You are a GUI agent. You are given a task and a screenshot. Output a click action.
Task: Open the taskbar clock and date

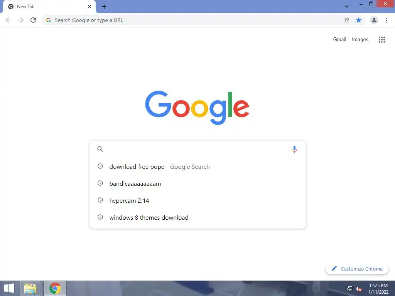378,289
